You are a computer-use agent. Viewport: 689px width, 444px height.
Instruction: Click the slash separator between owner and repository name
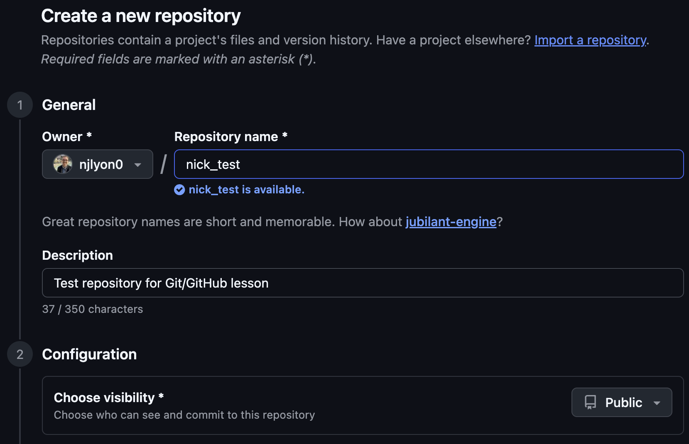click(x=163, y=163)
